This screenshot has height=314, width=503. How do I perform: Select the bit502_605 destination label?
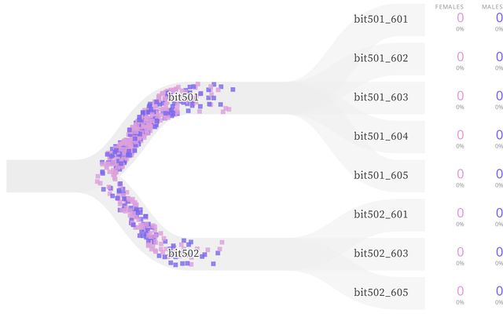point(380,292)
